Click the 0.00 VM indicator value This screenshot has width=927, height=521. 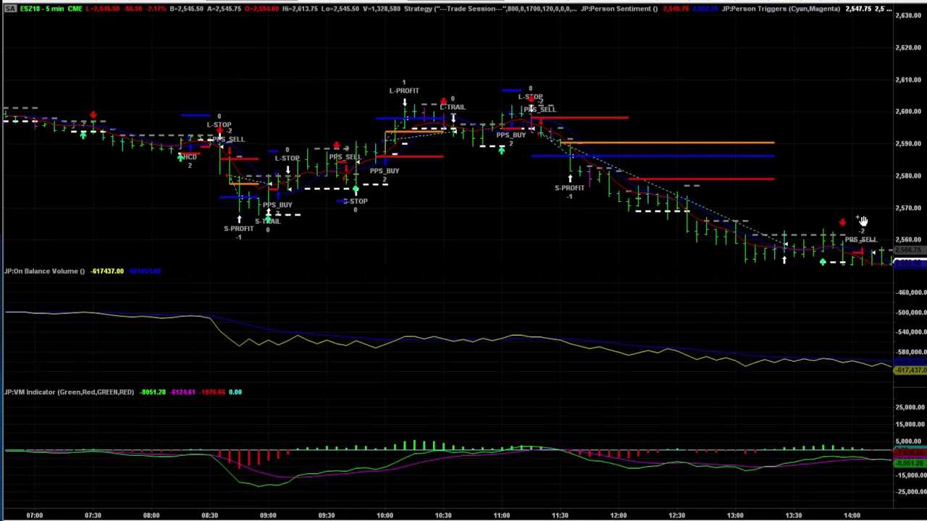click(x=235, y=392)
